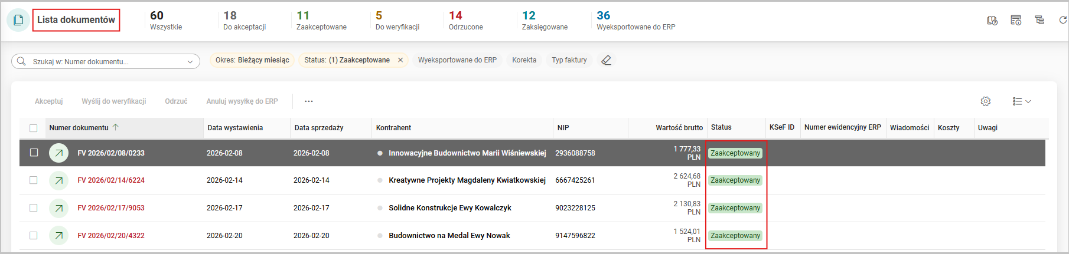Image resolution: width=1069 pixels, height=254 pixels.
Task: Select all documents with header checkbox
Action: point(34,128)
